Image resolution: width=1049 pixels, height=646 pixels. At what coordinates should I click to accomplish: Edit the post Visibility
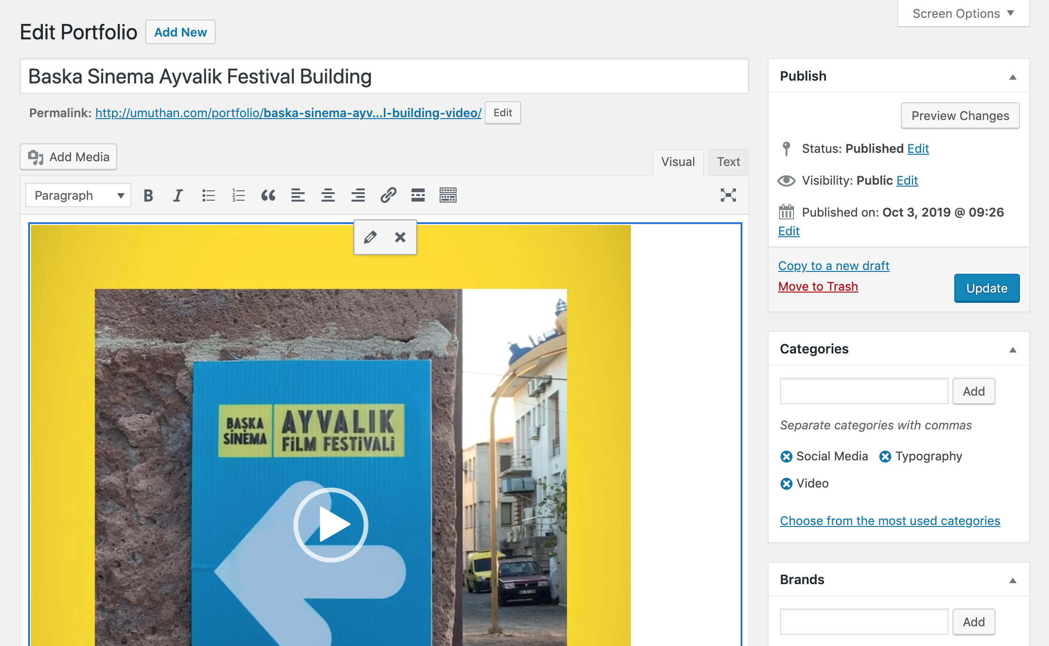coord(907,180)
